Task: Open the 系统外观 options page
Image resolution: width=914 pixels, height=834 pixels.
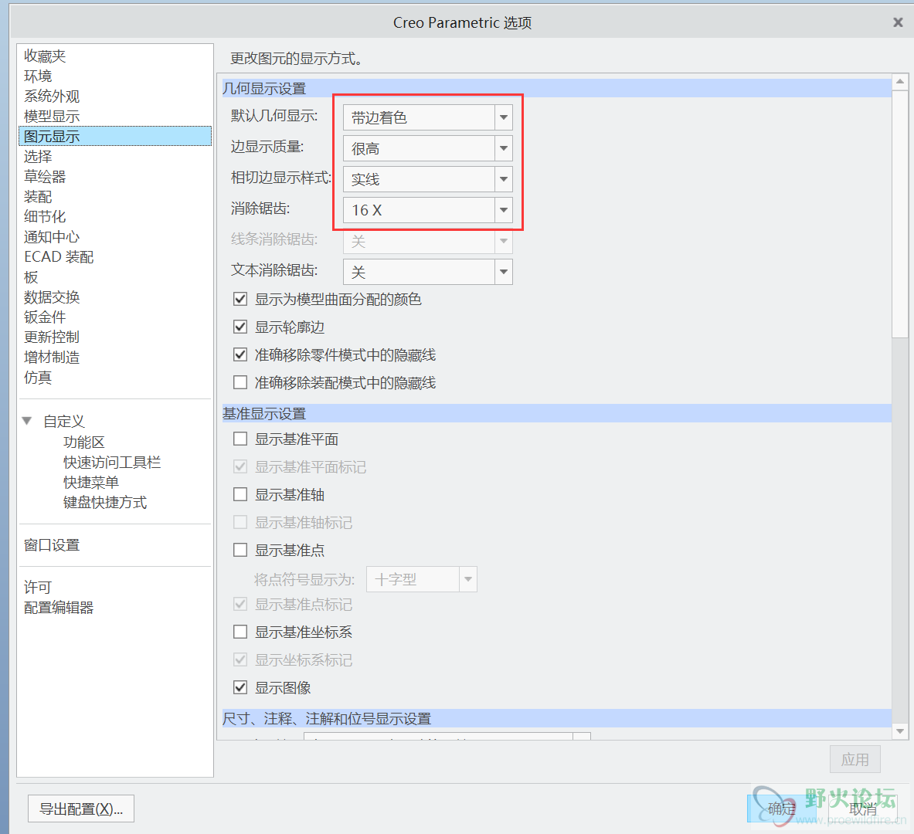Action: click(52, 97)
